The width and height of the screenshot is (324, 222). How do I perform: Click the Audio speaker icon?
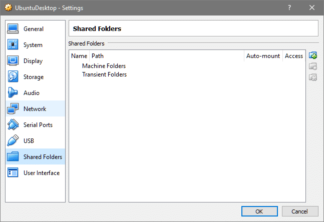pyautogui.click(x=13, y=93)
